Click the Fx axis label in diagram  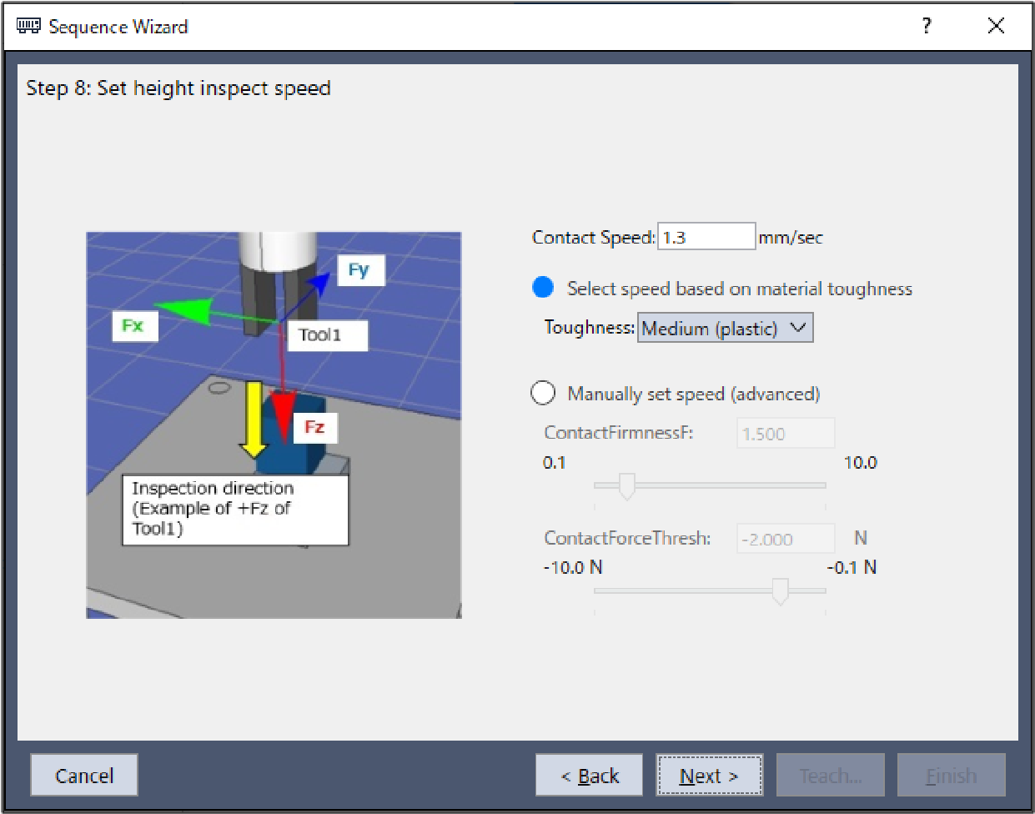tap(133, 325)
